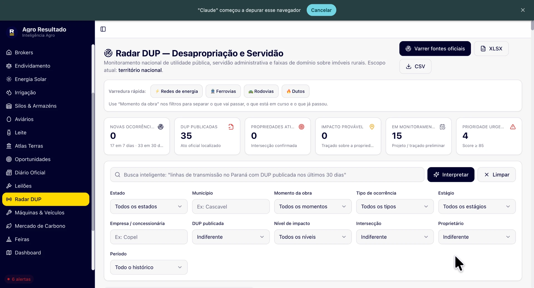The width and height of the screenshot is (534, 288).
Task: Run quick scan for Redes de energia
Action: (x=176, y=91)
